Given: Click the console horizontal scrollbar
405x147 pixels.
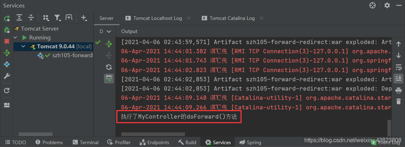Looking at the screenshot, I should tap(153, 134).
